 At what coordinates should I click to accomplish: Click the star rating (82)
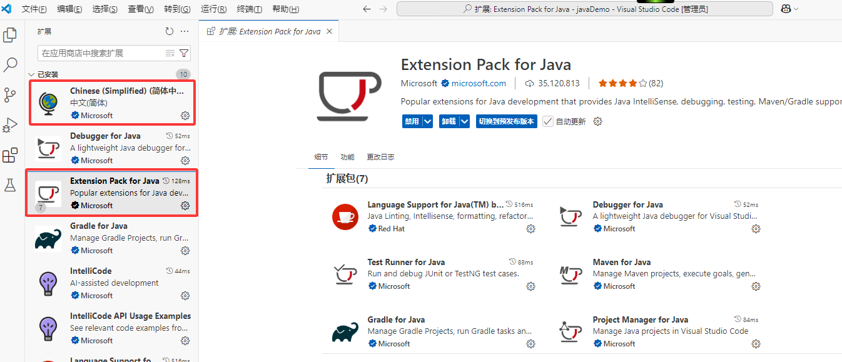[631, 83]
